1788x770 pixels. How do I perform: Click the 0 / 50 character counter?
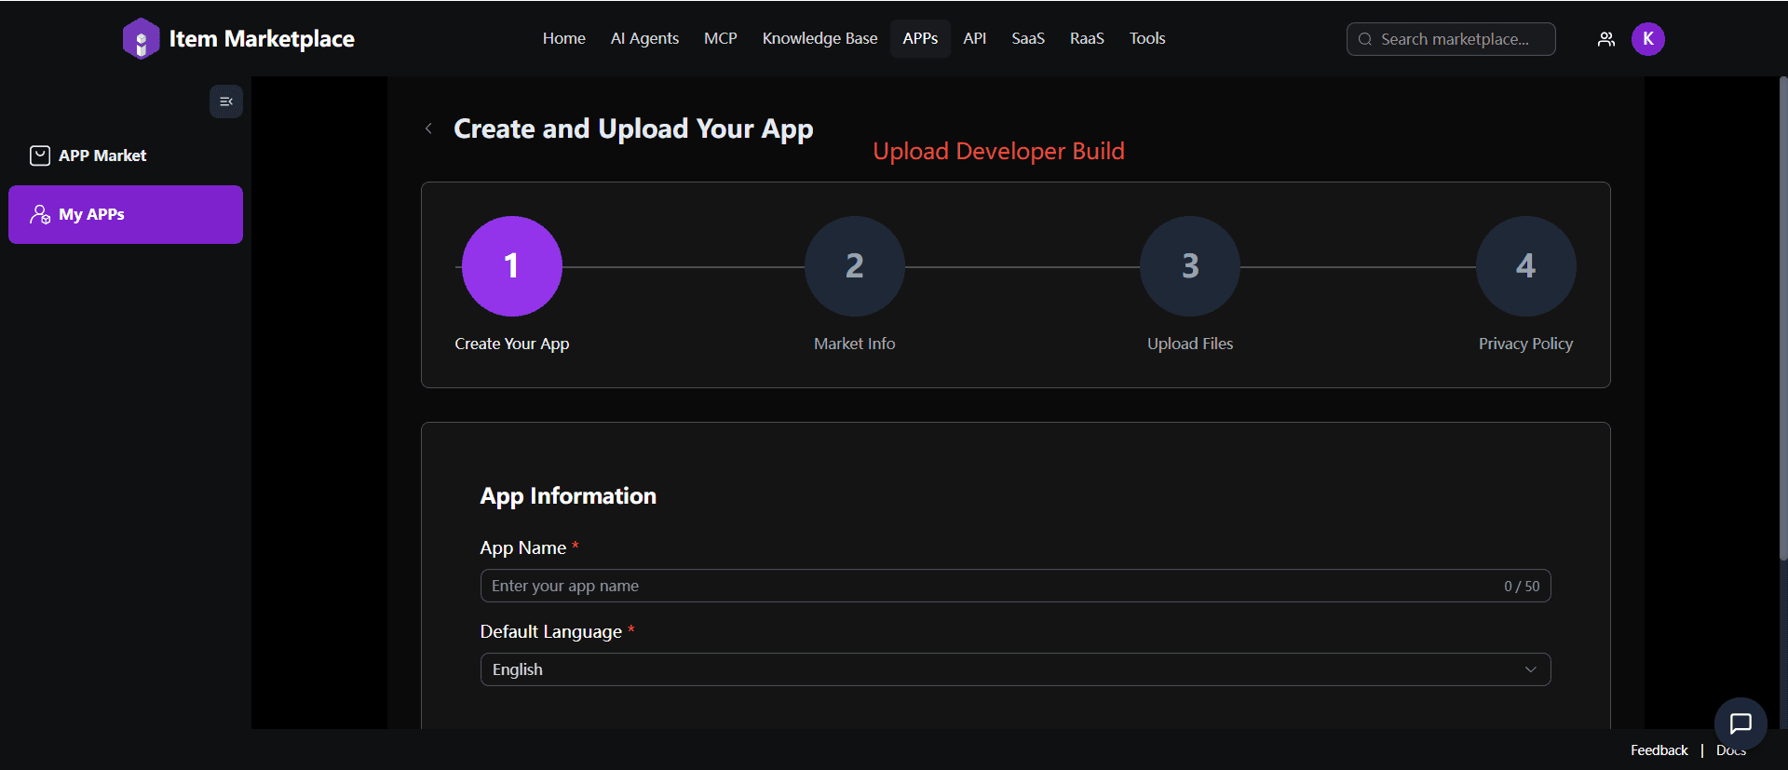[1522, 587]
